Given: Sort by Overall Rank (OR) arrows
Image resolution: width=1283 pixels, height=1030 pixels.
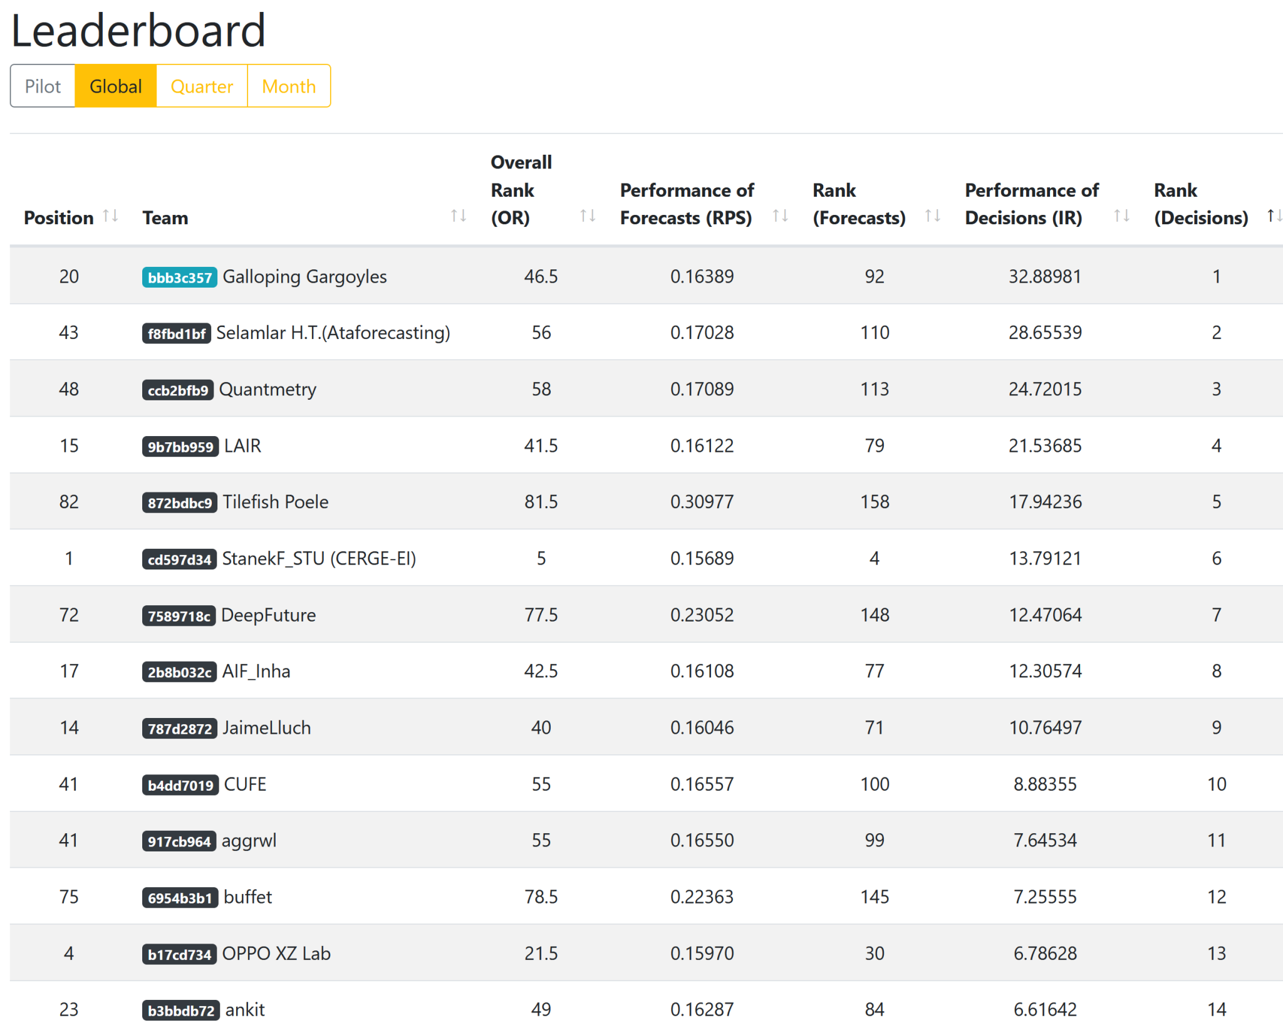Looking at the screenshot, I should (x=587, y=216).
